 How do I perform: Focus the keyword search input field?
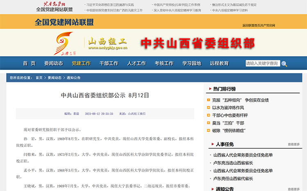tap(262, 63)
